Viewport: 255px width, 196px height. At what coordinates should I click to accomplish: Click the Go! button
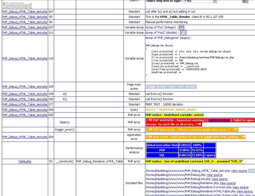[x=245, y=1]
